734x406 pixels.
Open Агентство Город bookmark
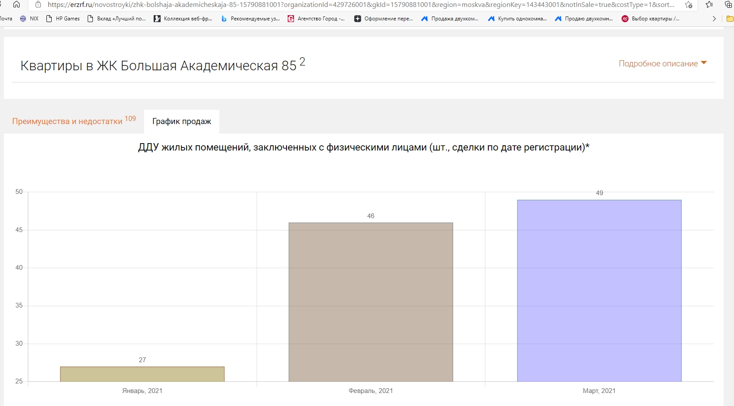pyautogui.click(x=316, y=19)
